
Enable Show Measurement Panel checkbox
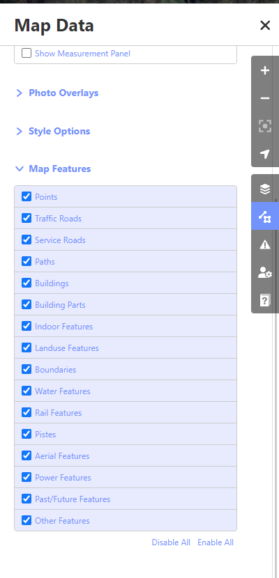point(27,54)
